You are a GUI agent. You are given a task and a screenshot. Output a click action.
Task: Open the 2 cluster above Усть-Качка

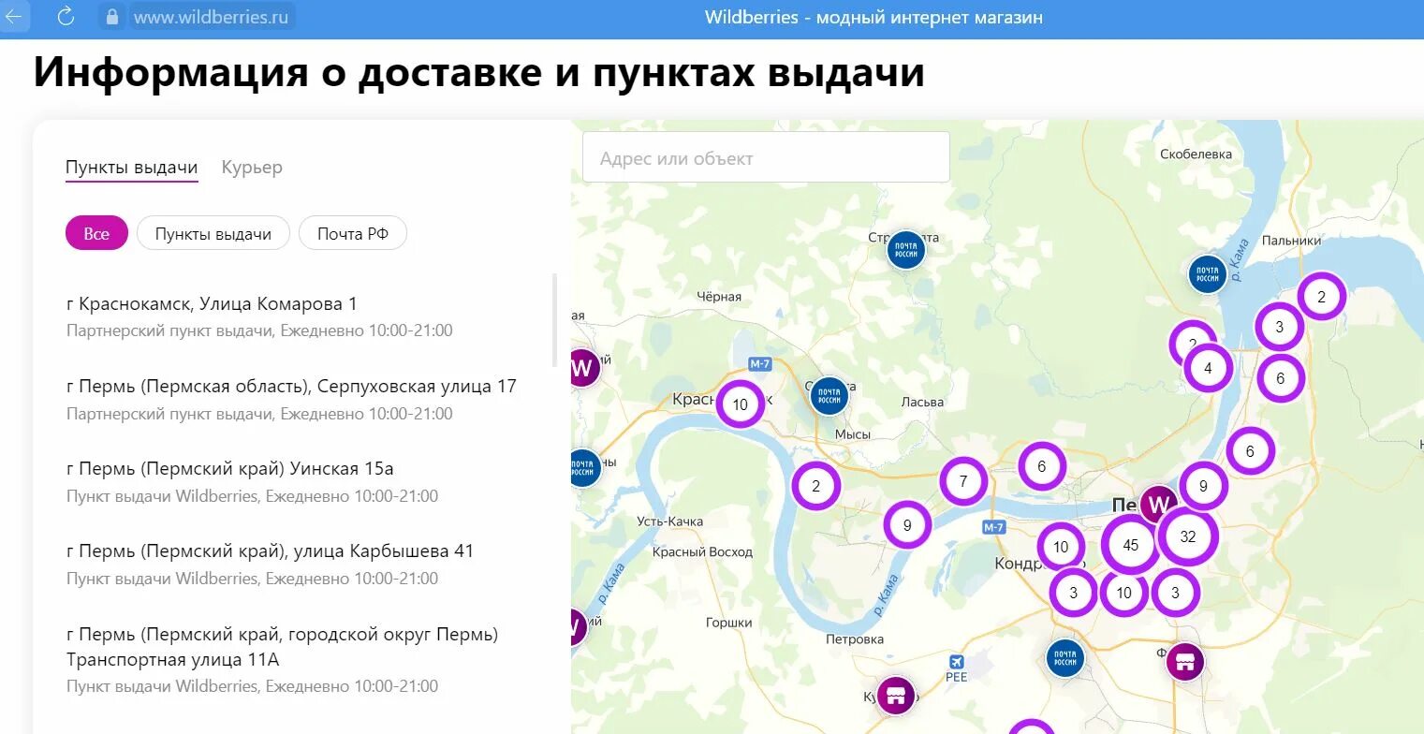click(815, 486)
